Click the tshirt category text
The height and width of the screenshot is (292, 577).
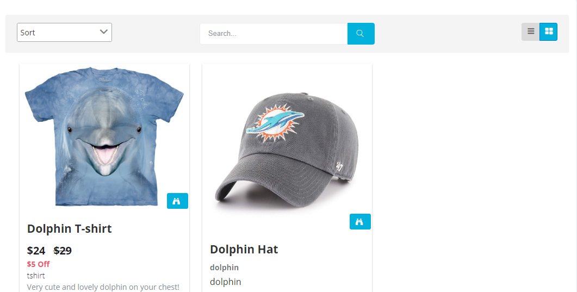pos(36,276)
